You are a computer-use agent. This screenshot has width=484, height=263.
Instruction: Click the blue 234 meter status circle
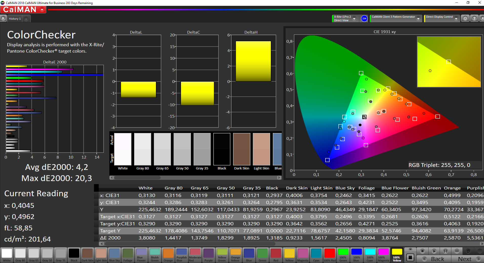(364, 18)
